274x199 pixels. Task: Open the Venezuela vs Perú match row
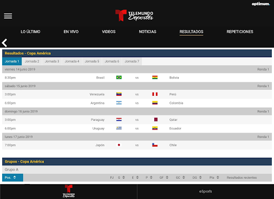pyautogui.click(x=137, y=94)
